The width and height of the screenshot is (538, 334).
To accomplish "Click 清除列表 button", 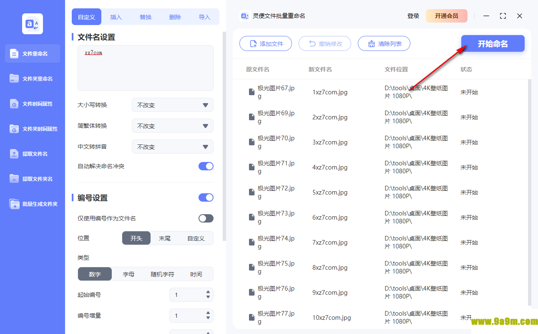I will 384,43.
